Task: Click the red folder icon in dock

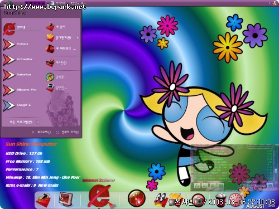Action: point(44,200)
